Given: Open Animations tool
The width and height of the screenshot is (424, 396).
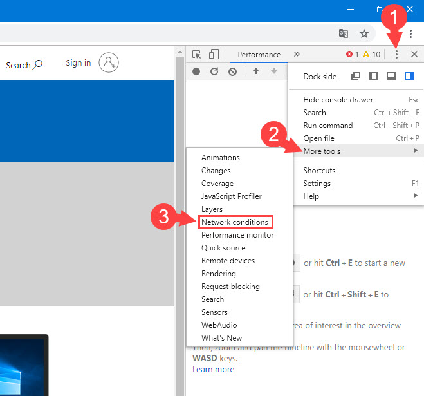Looking at the screenshot, I should [239, 158].
